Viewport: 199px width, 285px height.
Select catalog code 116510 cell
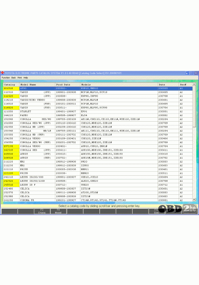[x=11, y=104]
